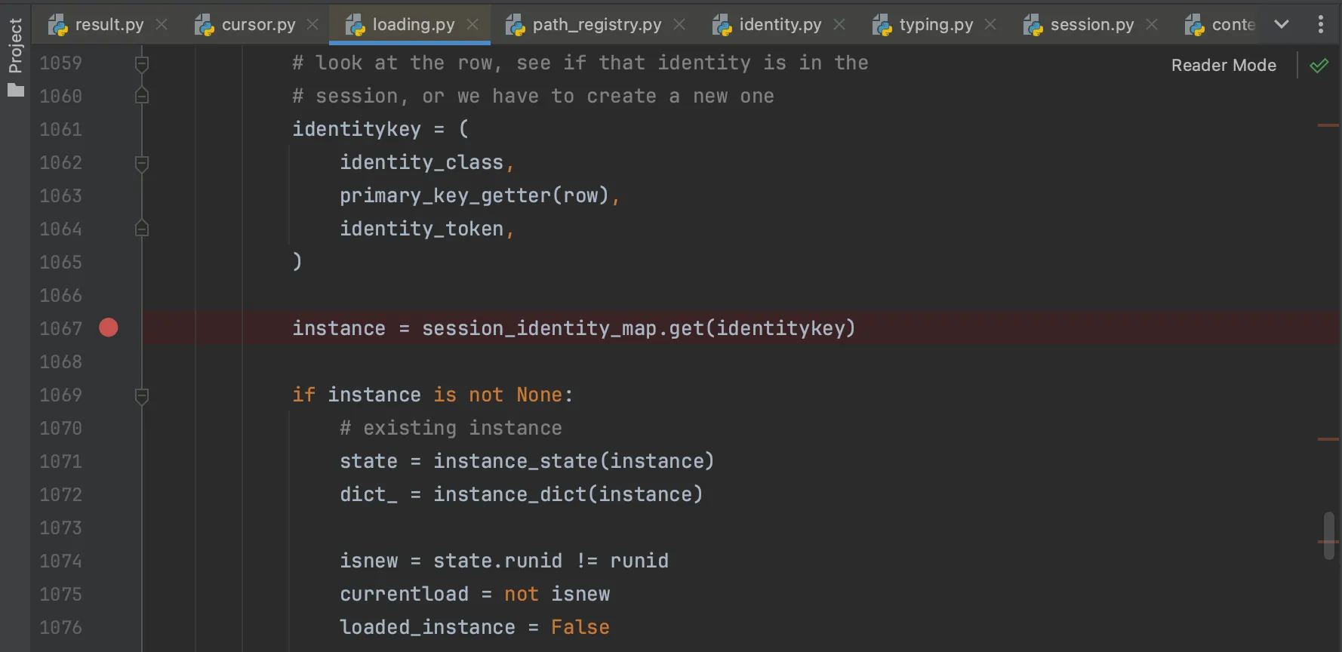The image size is (1342, 652).
Task: Click line number 1061 in the gutter
Action: pyautogui.click(x=60, y=130)
